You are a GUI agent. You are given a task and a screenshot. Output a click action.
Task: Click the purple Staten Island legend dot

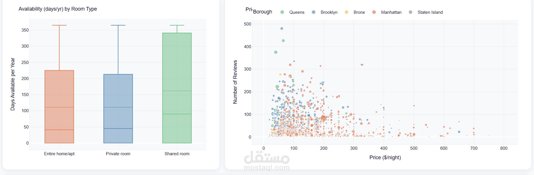pyautogui.click(x=411, y=12)
